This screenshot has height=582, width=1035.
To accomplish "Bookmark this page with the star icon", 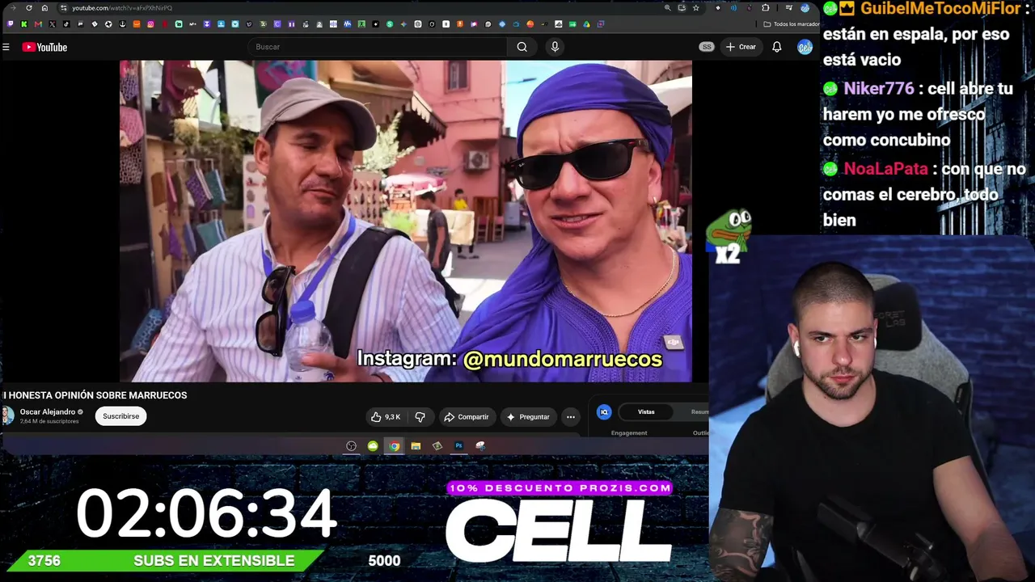I will click(695, 8).
